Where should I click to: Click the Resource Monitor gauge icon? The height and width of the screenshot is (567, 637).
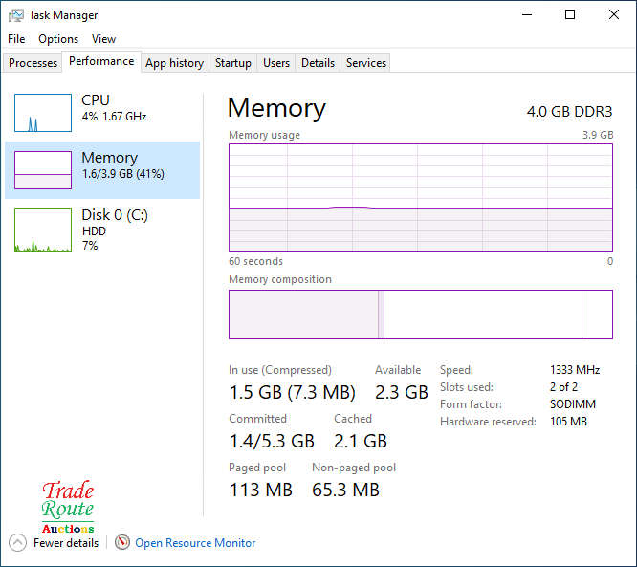tap(122, 543)
